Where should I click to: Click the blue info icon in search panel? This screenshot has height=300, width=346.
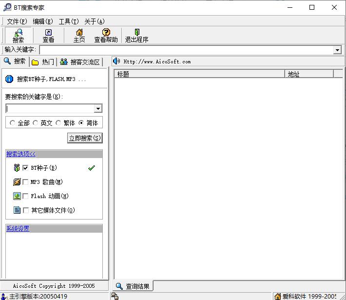coord(9,79)
